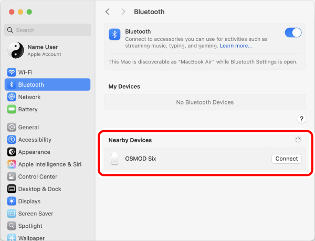Screen dimensions: 315x241
Task: Open the Learn more link
Action: point(236,46)
